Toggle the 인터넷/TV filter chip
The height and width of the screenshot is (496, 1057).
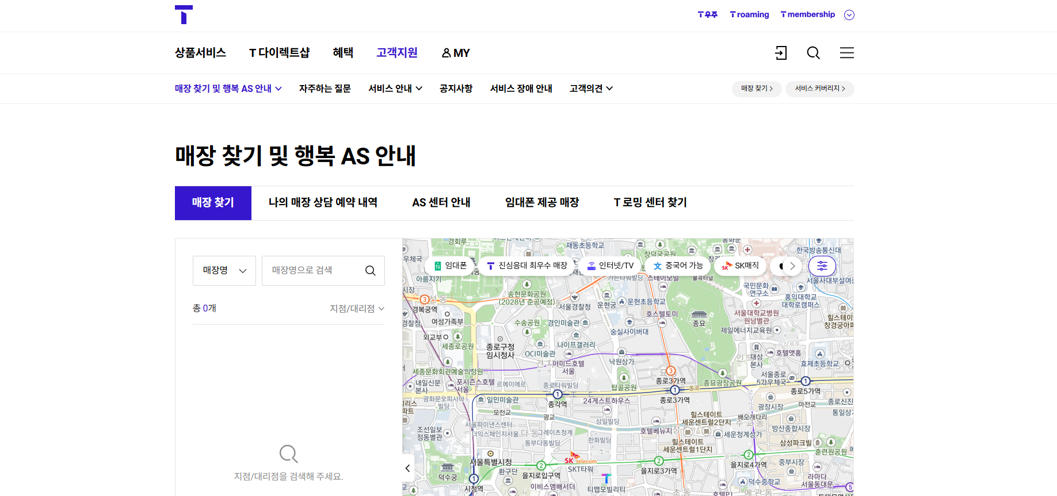pos(610,266)
